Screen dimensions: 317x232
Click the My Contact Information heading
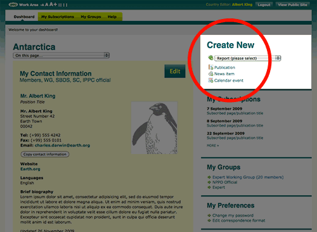pyautogui.click(x=56, y=74)
